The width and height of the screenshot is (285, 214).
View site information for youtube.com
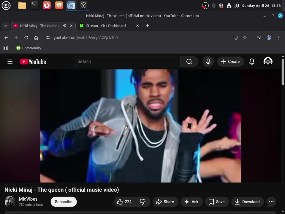pyautogui.click(x=48, y=38)
